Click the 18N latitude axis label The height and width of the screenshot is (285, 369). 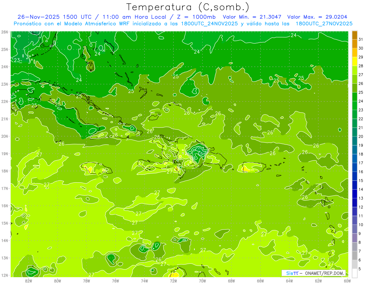coord(4,171)
